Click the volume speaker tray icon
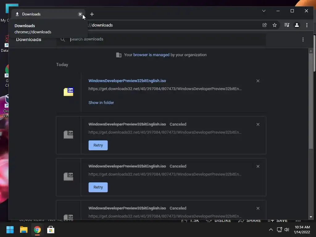316x237 pixels. pos(287,230)
